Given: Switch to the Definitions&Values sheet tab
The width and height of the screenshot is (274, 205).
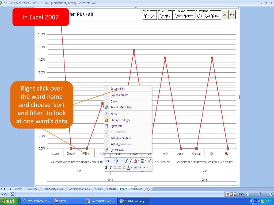Looking at the screenshot, I should click(53, 189).
